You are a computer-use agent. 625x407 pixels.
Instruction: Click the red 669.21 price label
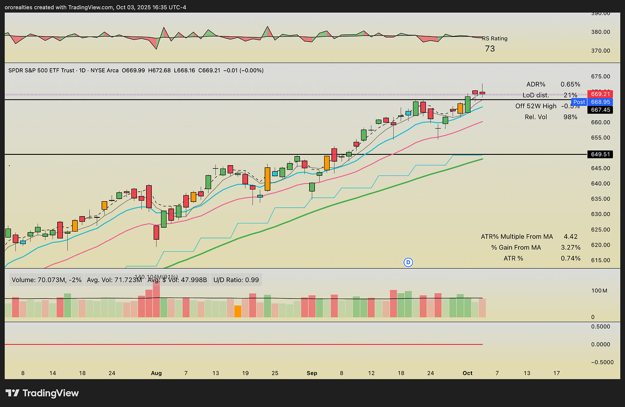pos(600,94)
